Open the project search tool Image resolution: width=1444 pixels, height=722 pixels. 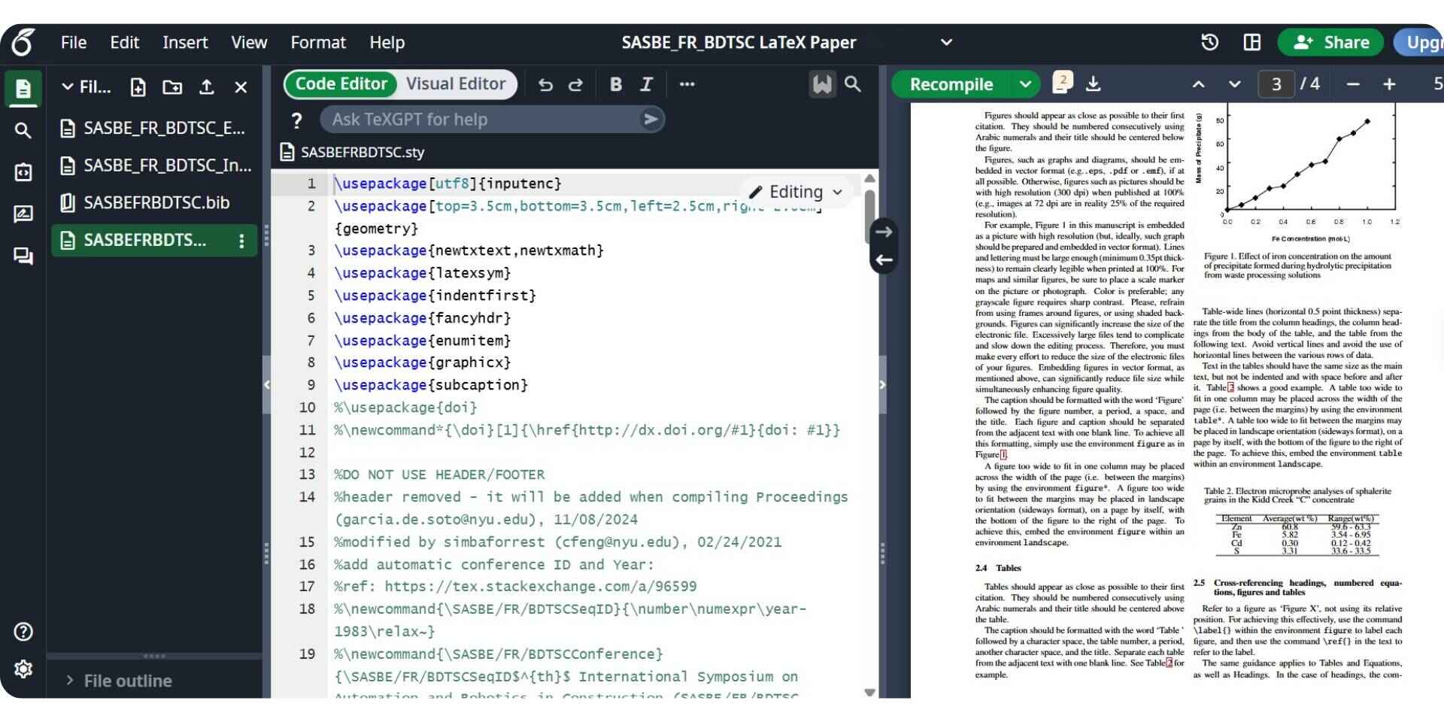[x=23, y=130]
